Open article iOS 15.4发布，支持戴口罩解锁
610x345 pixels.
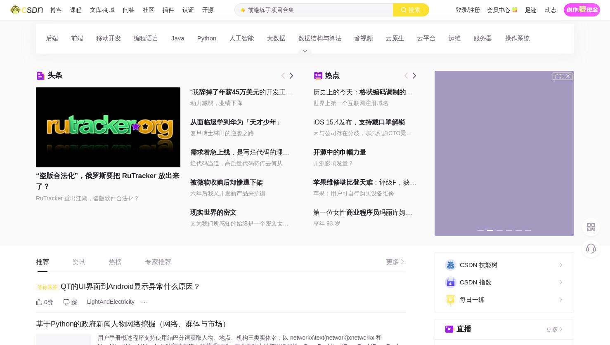[359, 122]
